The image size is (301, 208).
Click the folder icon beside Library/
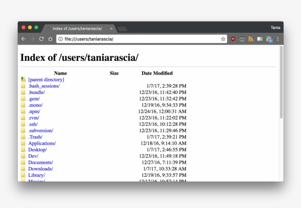[23, 175]
